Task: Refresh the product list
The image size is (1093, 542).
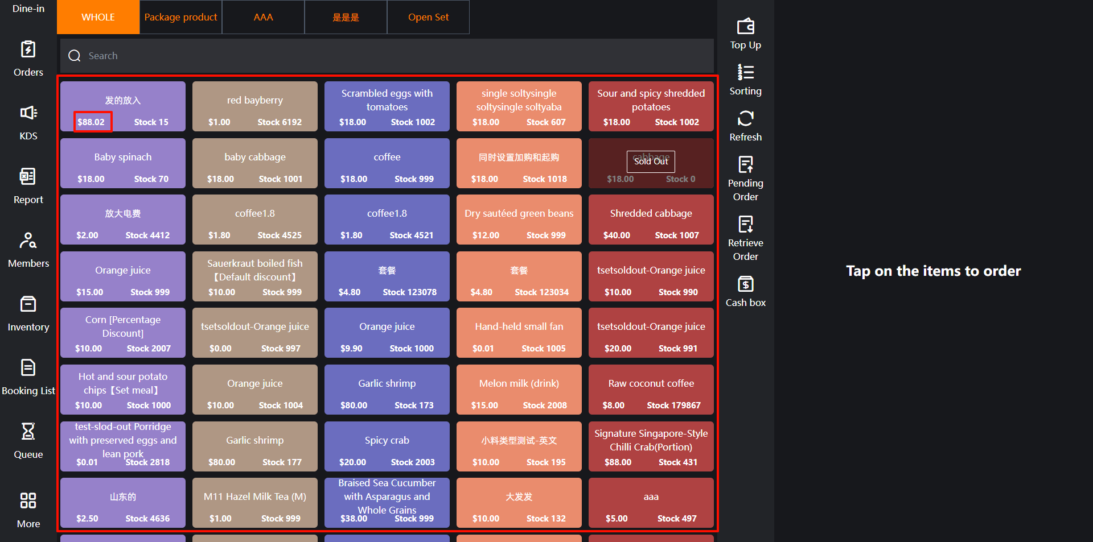Action: coord(745,119)
